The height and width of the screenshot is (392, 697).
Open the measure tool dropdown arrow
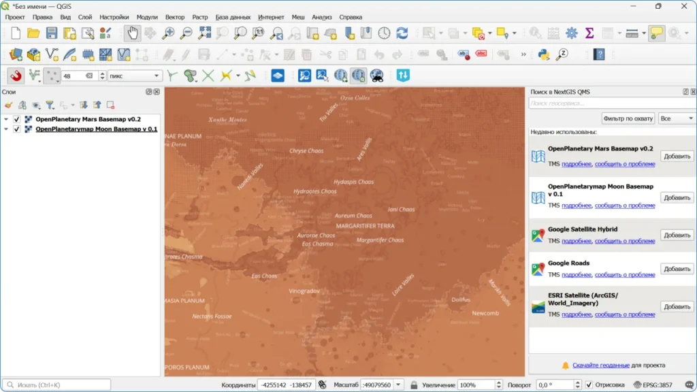[644, 33]
